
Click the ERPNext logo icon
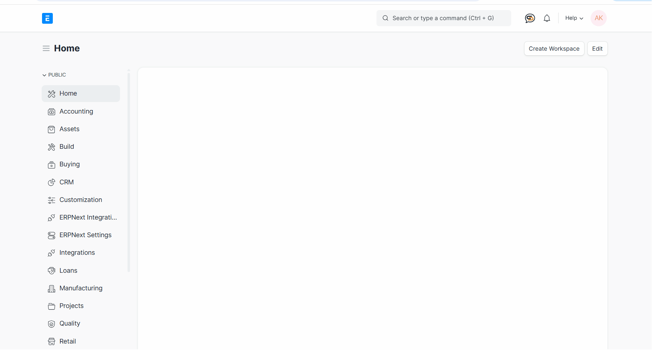[47, 18]
